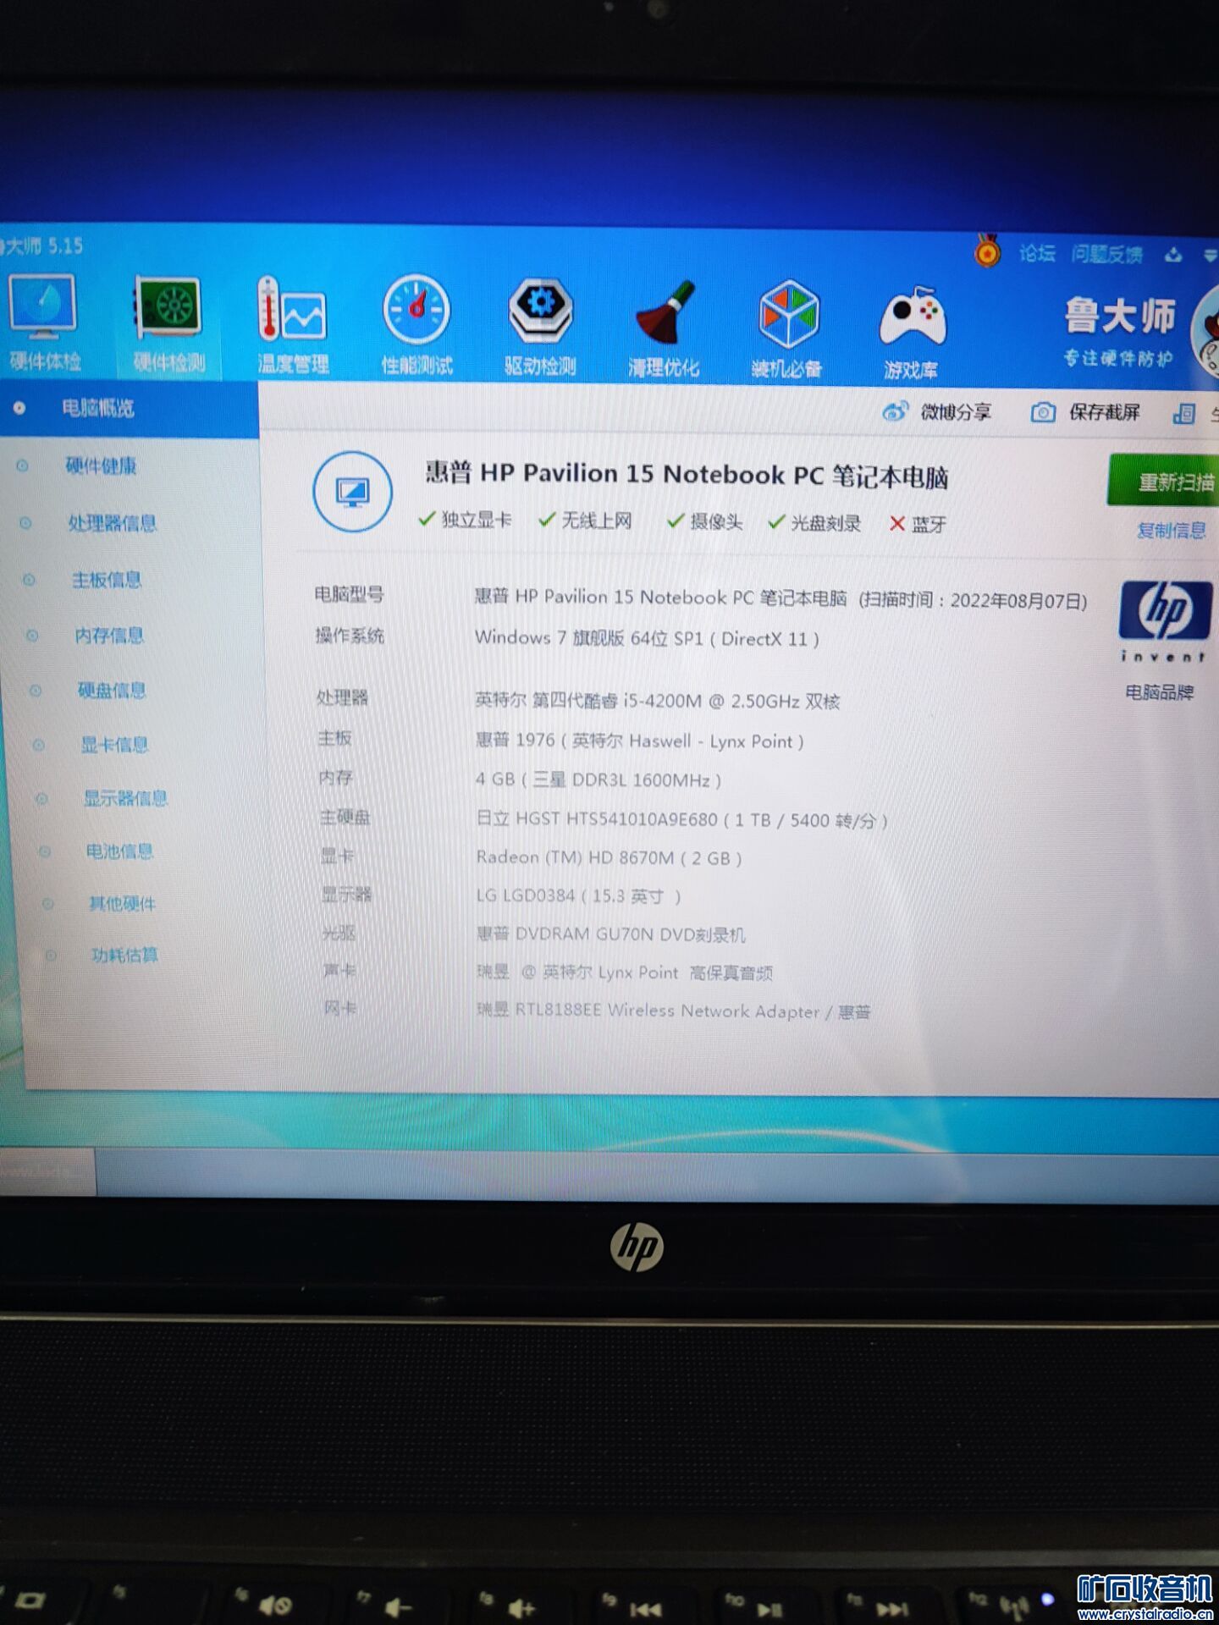Select the 硬件检测 hardware detection icon
Screen dimensions: 1219x1625
coord(168,324)
